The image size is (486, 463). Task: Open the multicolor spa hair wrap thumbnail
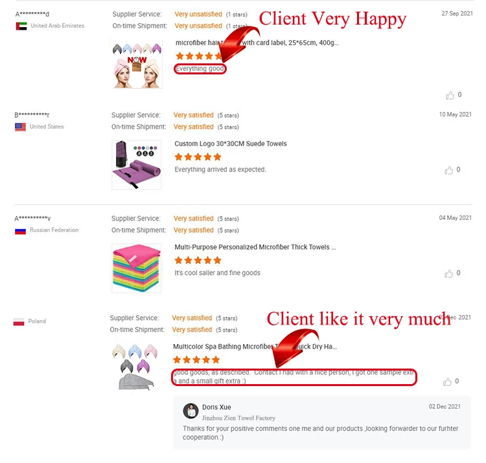(x=136, y=367)
